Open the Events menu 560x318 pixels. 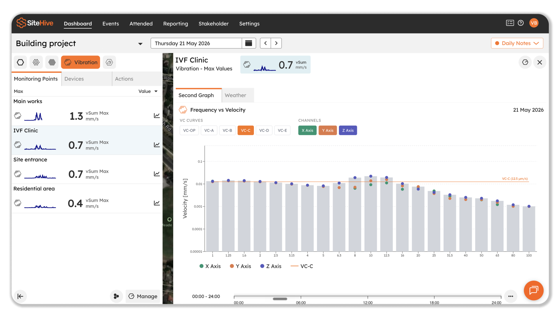[x=111, y=23]
